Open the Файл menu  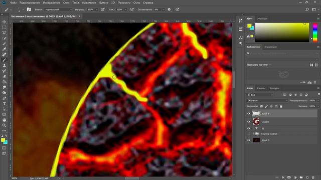(x=14, y=2)
